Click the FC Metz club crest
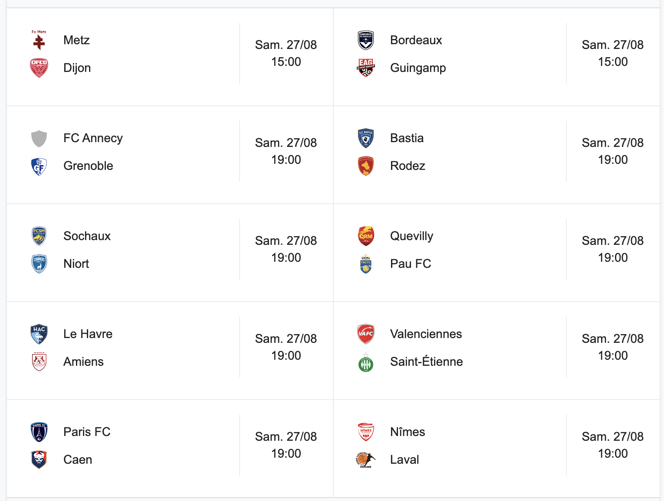 pyautogui.click(x=39, y=40)
